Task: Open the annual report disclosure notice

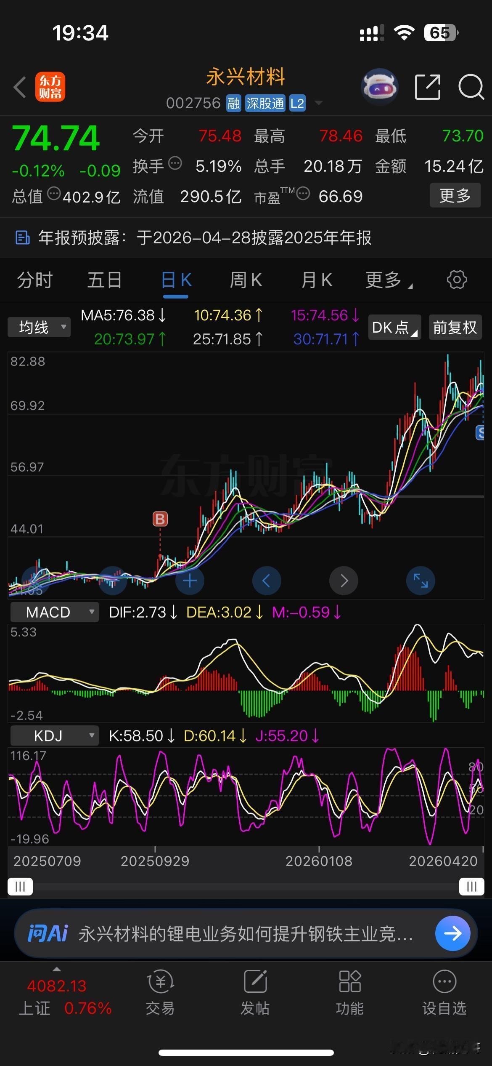Action: [x=246, y=238]
